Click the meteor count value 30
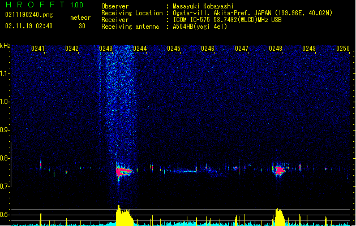 [x=82, y=26]
